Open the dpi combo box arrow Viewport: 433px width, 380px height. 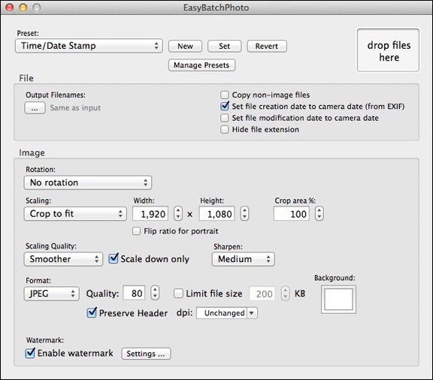tap(252, 313)
